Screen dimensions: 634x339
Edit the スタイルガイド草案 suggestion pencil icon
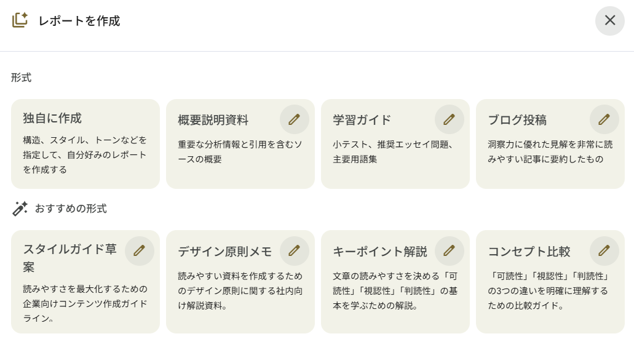click(x=140, y=250)
